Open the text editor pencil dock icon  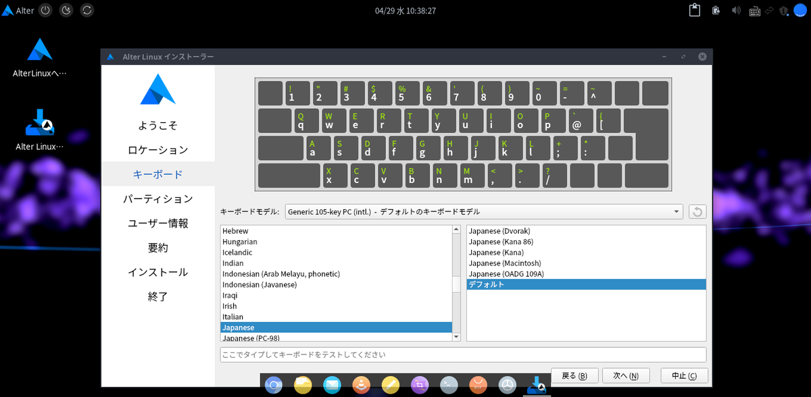pos(391,386)
